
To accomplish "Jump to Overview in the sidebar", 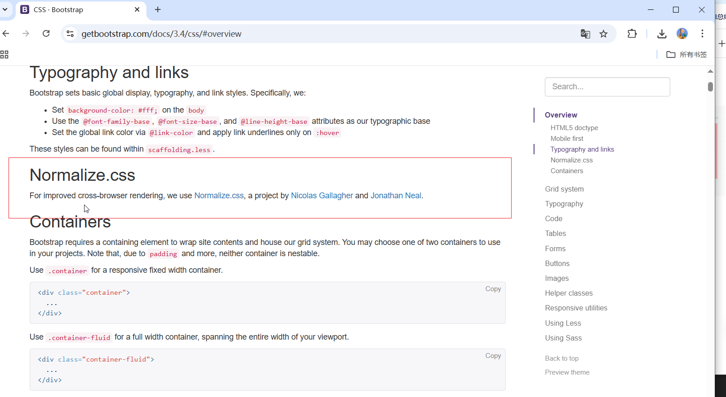I will pos(561,115).
